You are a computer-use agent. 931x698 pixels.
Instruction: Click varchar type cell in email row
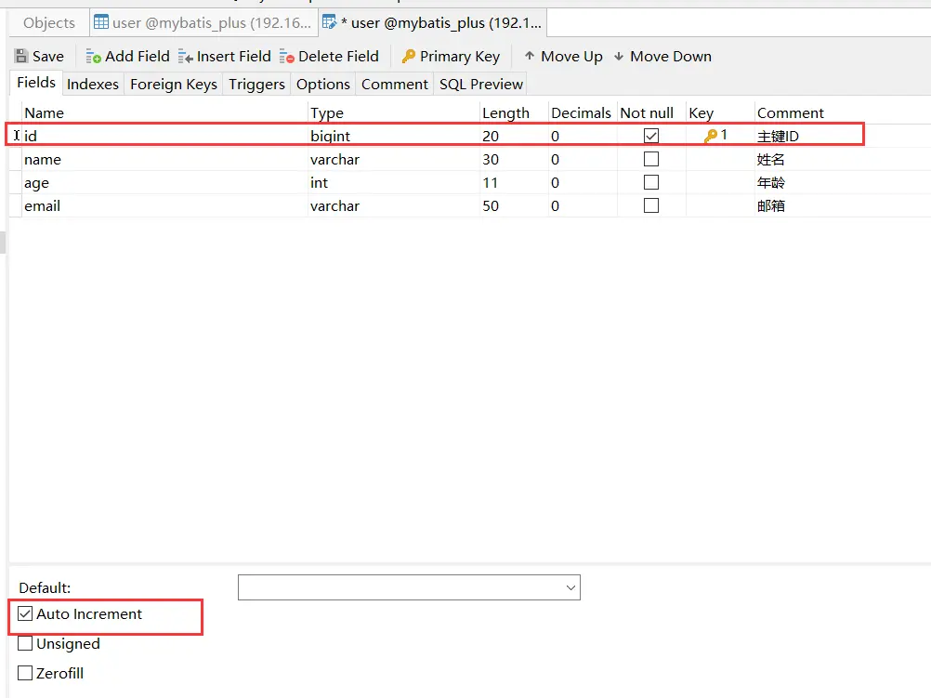(394, 205)
